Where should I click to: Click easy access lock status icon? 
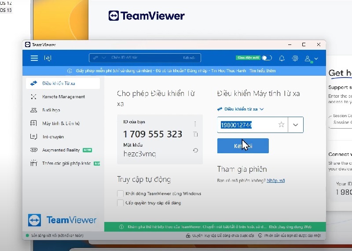pyautogui.click(x=188, y=236)
